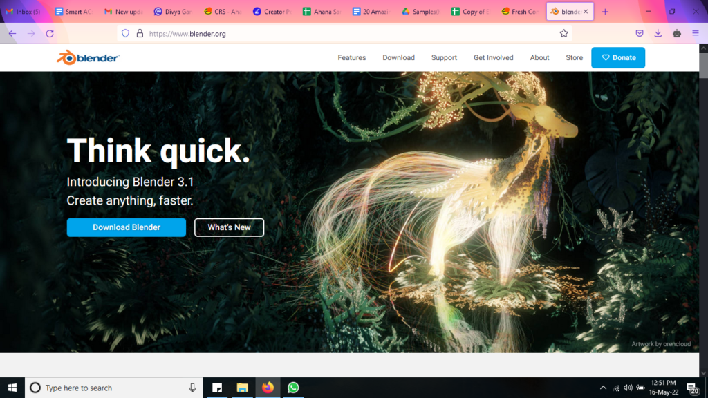This screenshot has width=708, height=398.
Task: Click the microphone icon in taskbar search
Action: pyautogui.click(x=192, y=388)
